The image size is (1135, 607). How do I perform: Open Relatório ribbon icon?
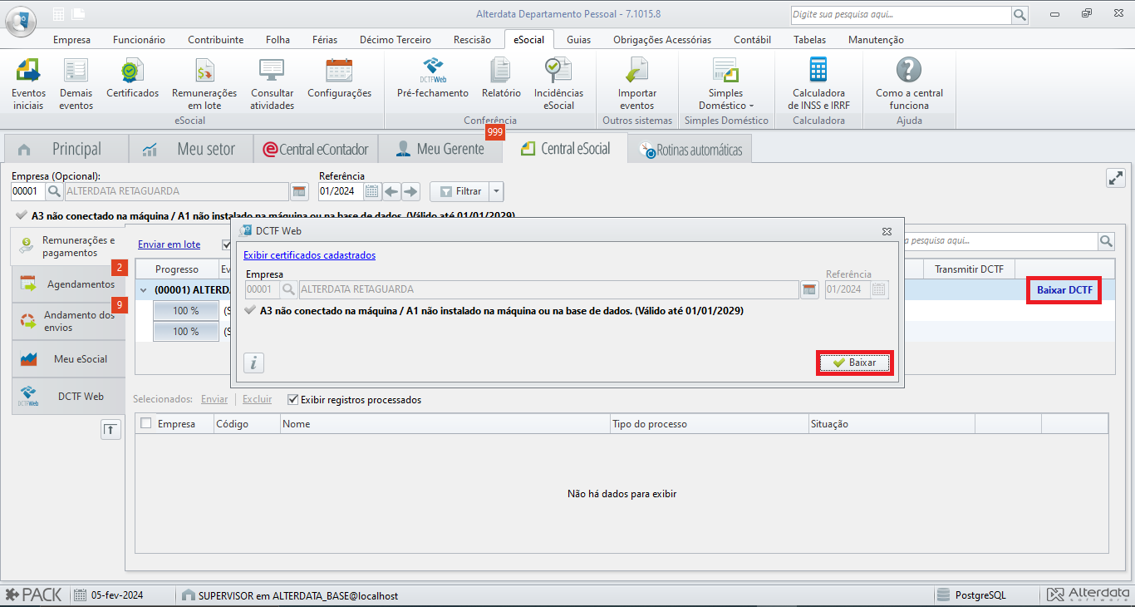[501, 79]
